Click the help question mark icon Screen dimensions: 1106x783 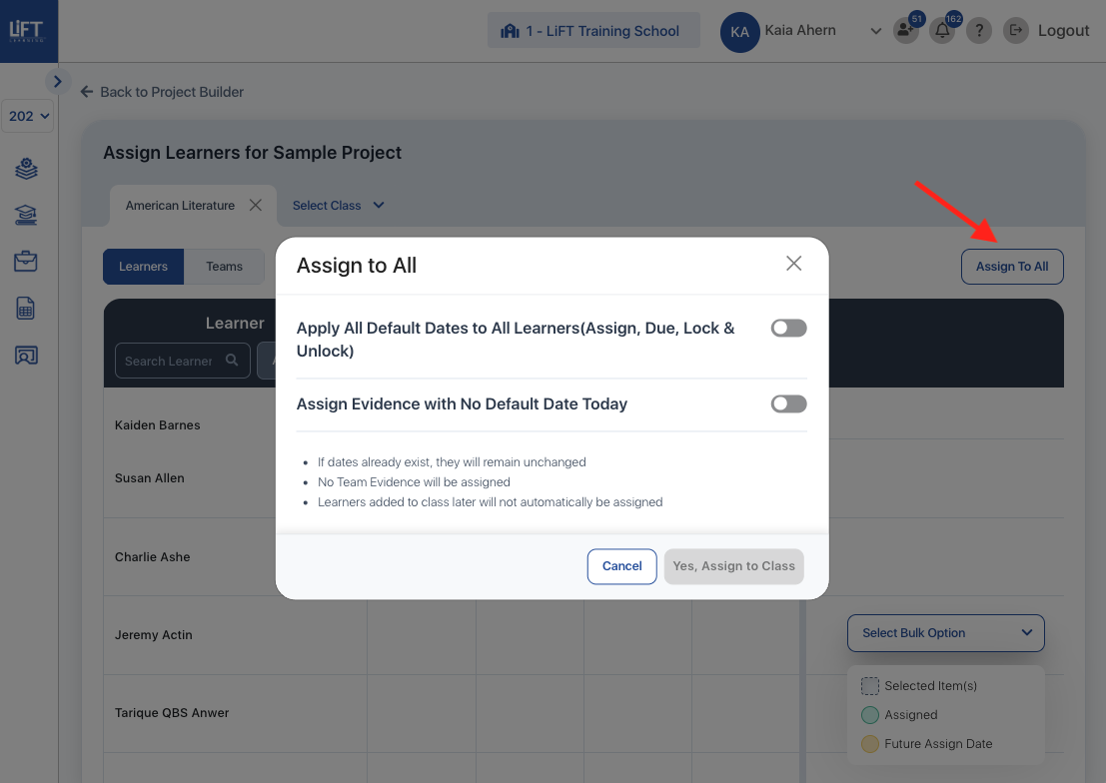tap(978, 31)
